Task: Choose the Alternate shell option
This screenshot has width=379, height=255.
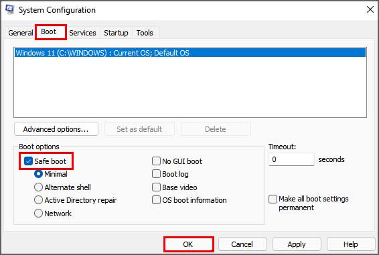Action: click(38, 187)
